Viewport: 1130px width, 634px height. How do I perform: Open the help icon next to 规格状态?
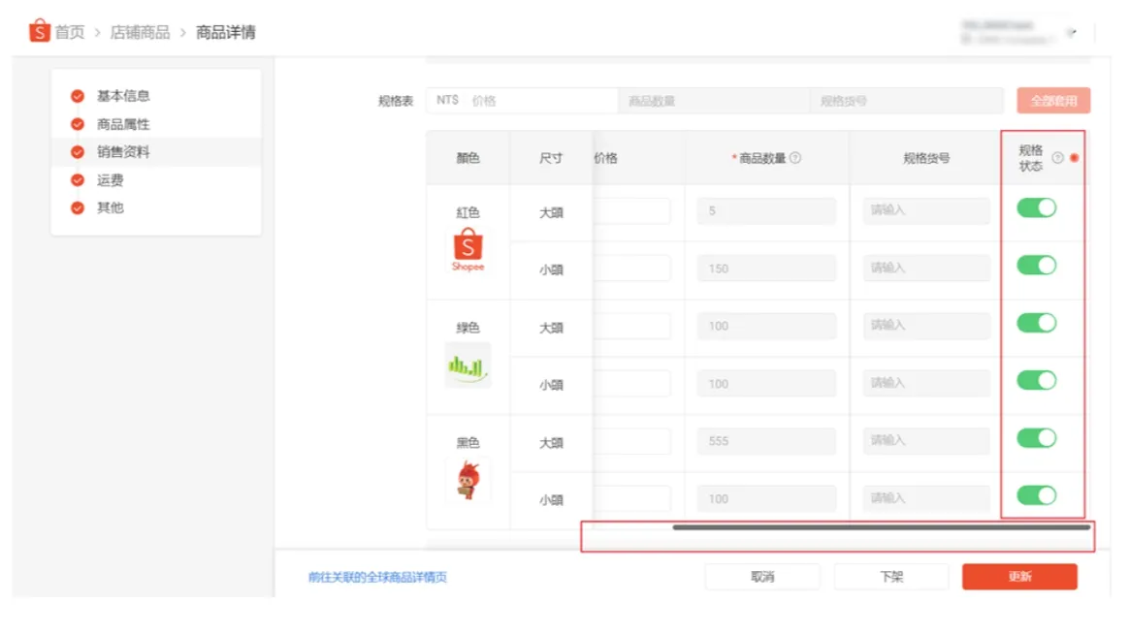(1058, 155)
